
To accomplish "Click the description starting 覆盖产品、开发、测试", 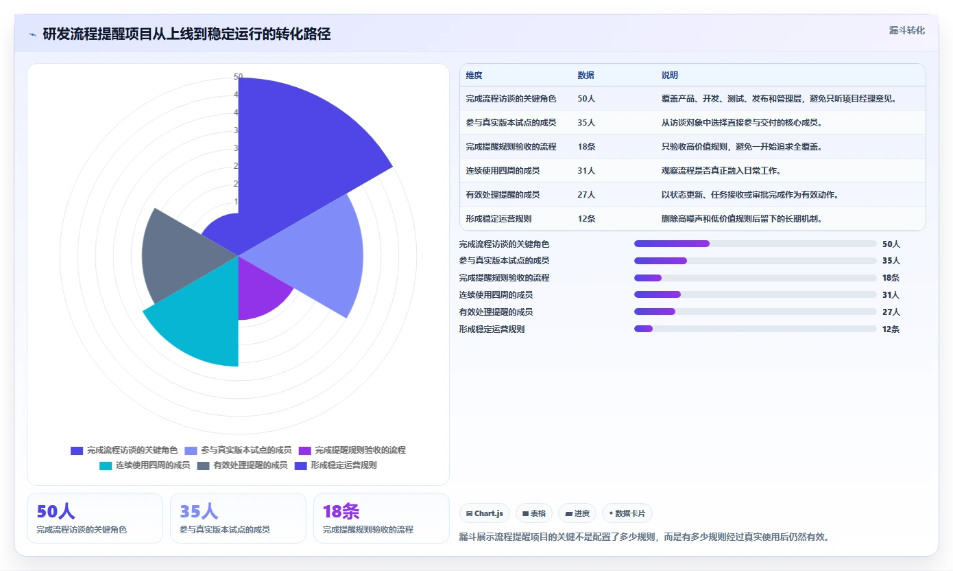I will [x=779, y=99].
